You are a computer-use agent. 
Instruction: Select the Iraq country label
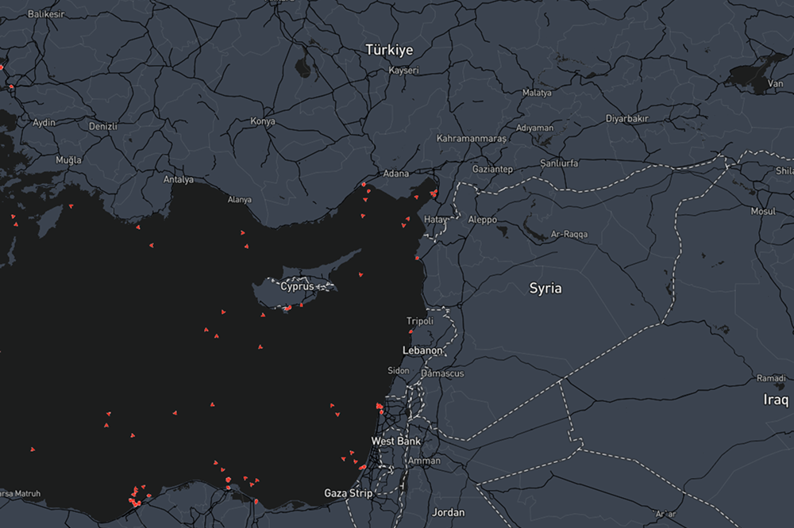pyautogui.click(x=776, y=400)
